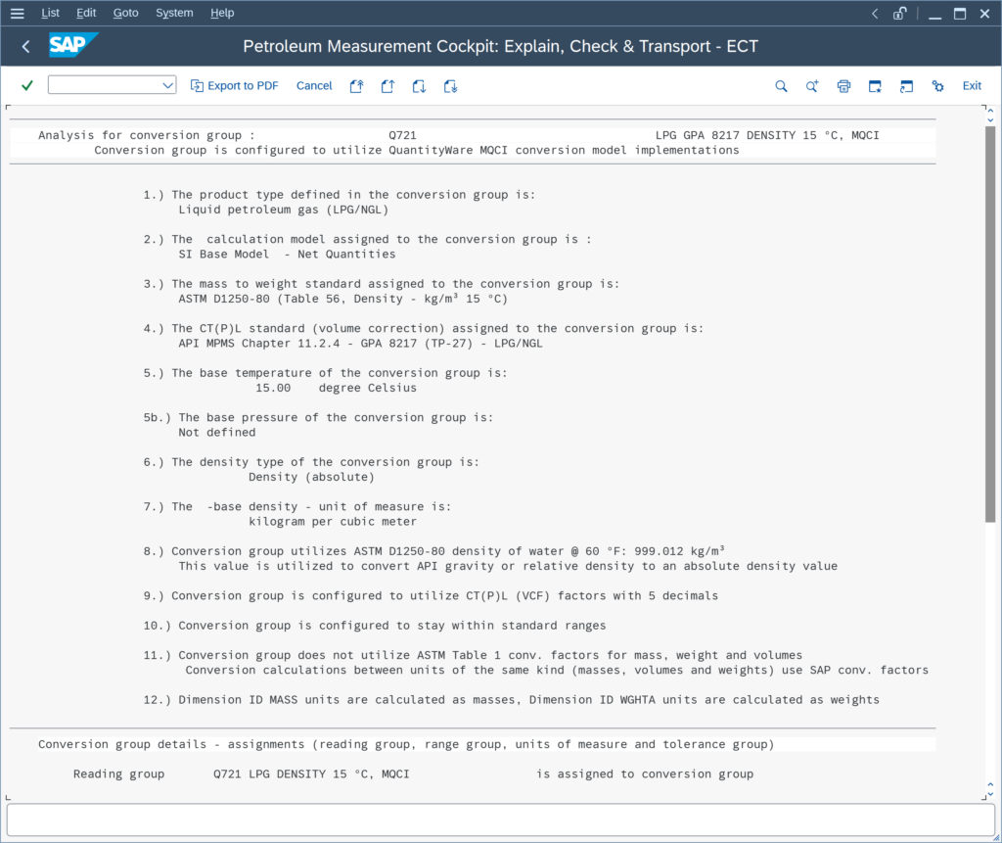
Task: Go to previous page icon
Action: pyautogui.click(x=387, y=86)
